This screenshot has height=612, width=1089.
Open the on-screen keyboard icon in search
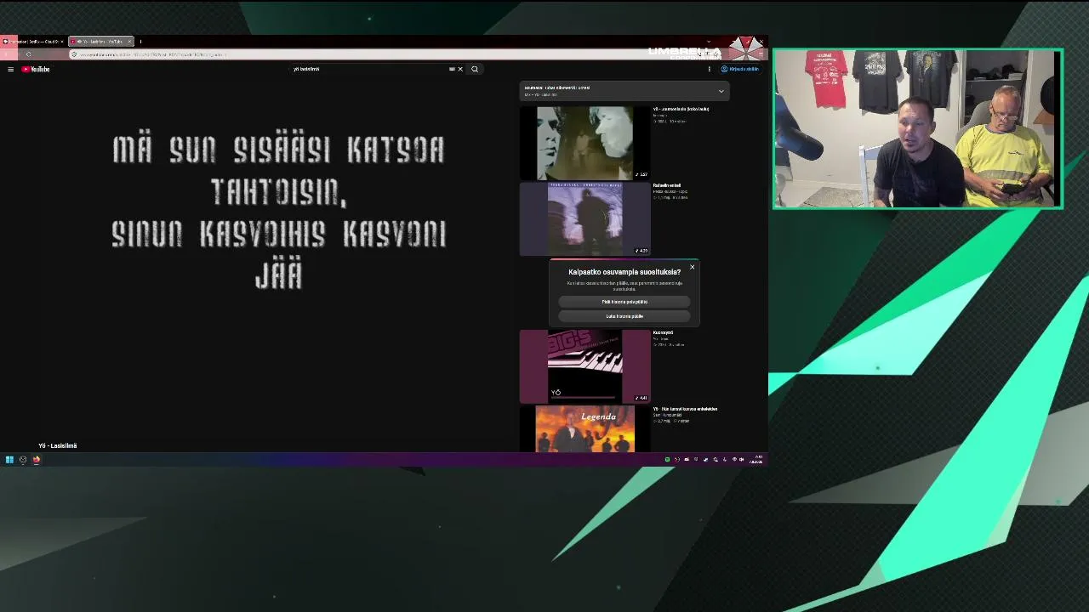click(x=452, y=70)
